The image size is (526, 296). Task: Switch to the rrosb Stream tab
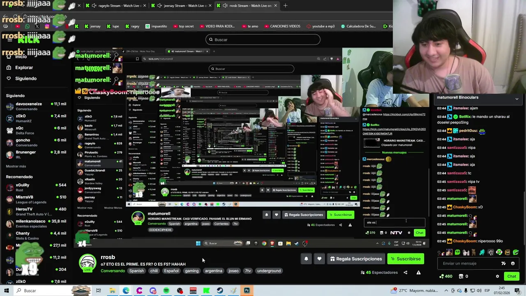tap(246, 6)
